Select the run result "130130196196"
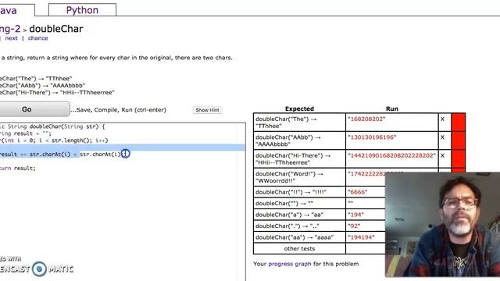500x281 pixels. tap(372, 137)
